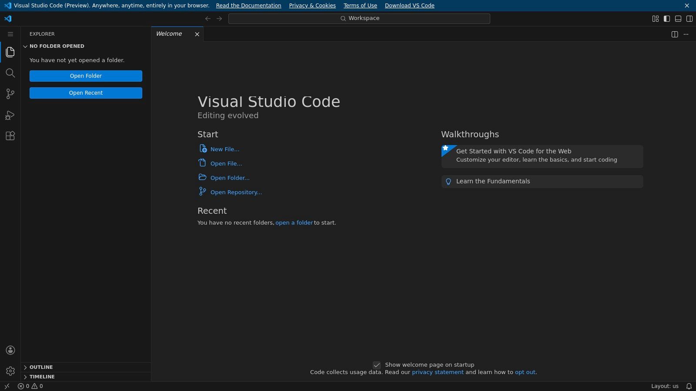This screenshot has width=696, height=391.
Task: Open the Run and Debug view
Action: pyautogui.click(x=10, y=115)
